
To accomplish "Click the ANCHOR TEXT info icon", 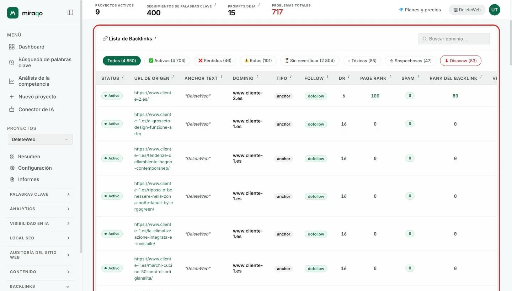I will [x=222, y=77].
